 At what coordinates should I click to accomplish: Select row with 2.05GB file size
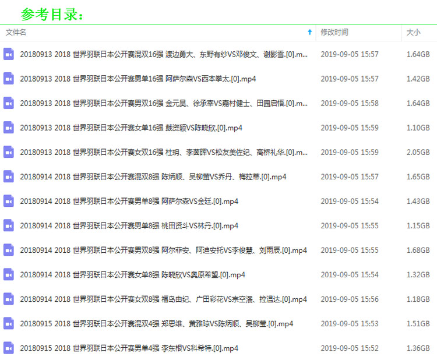click(418, 152)
